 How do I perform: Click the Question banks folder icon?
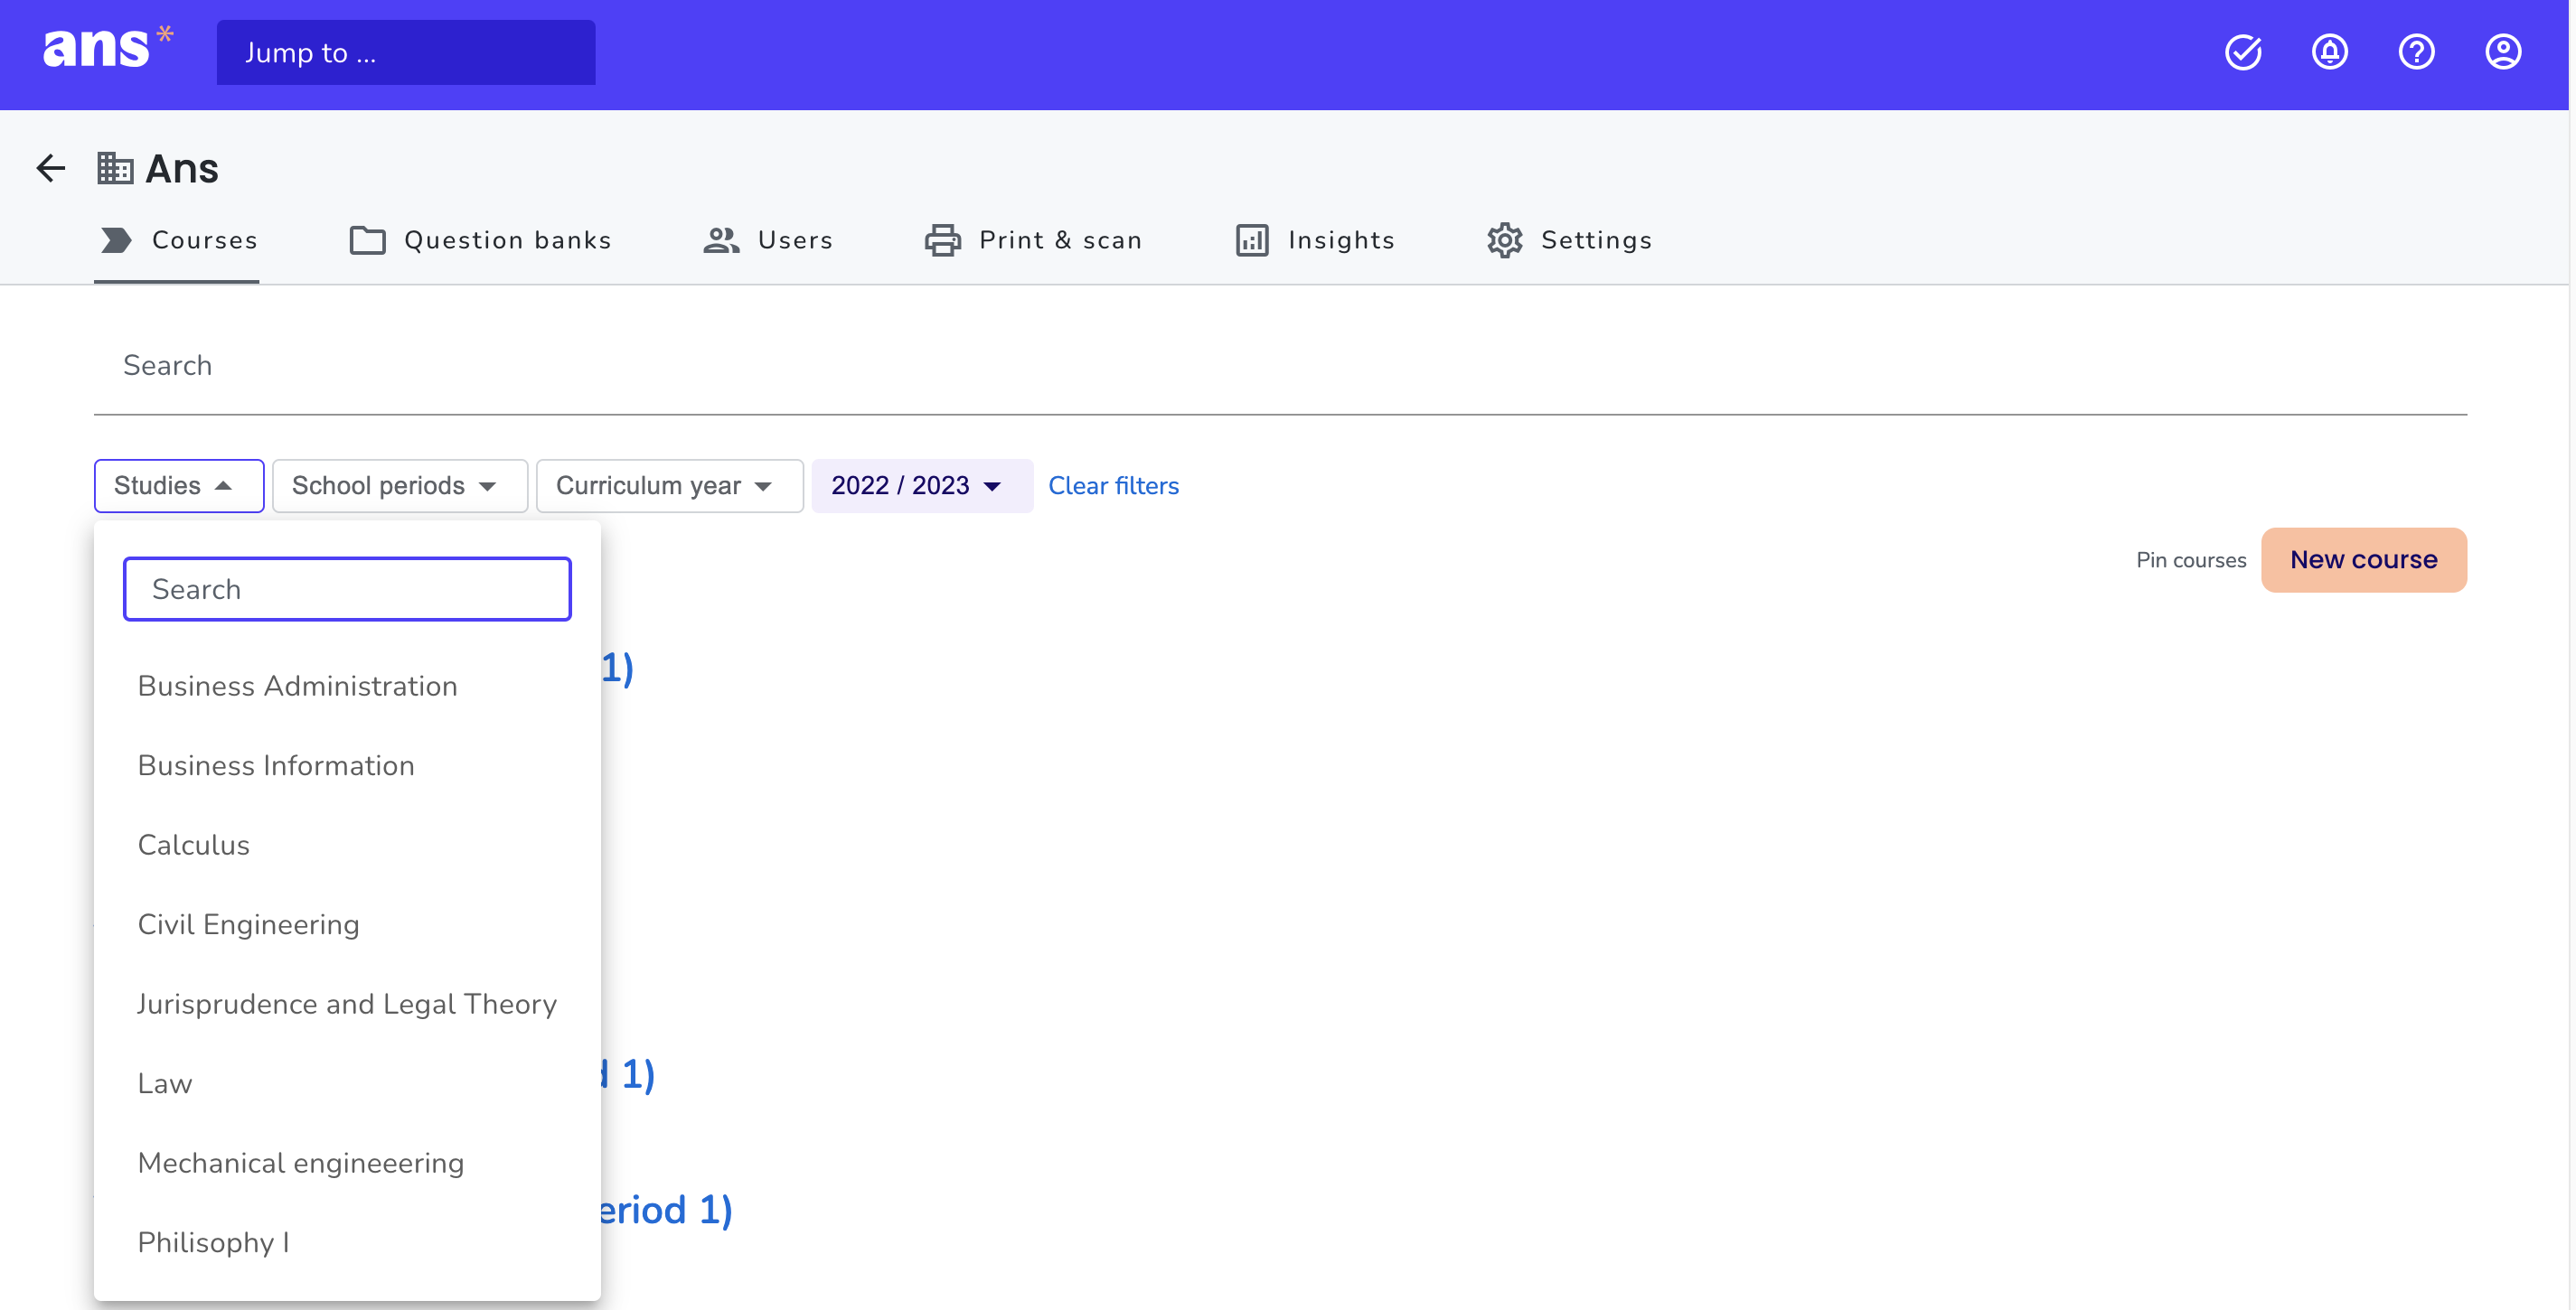[x=367, y=239]
